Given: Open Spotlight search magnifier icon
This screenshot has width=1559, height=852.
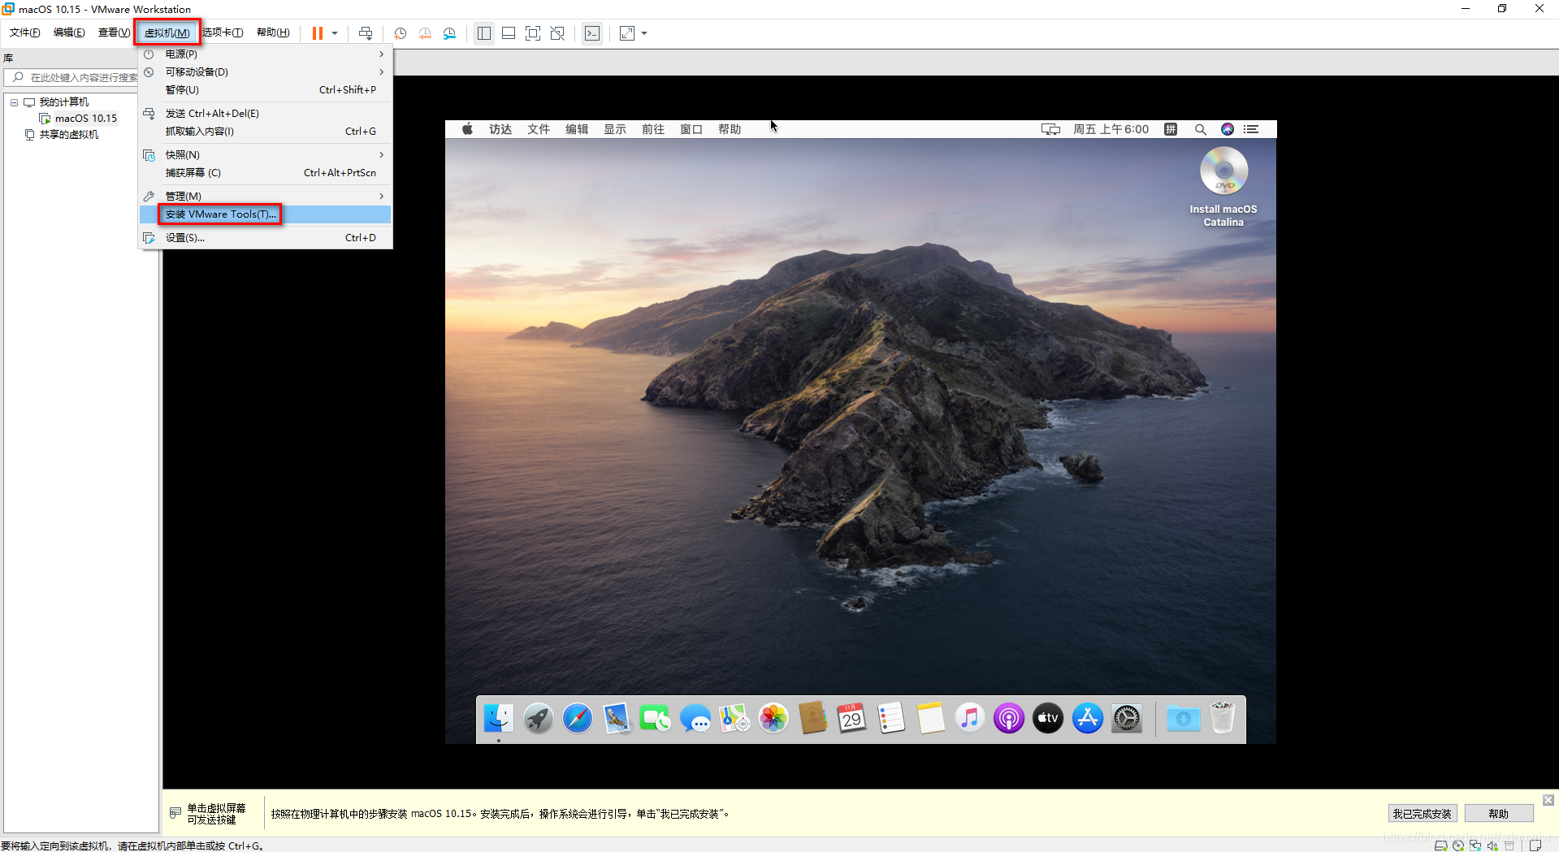Looking at the screenshot, I should point(1200,129).
